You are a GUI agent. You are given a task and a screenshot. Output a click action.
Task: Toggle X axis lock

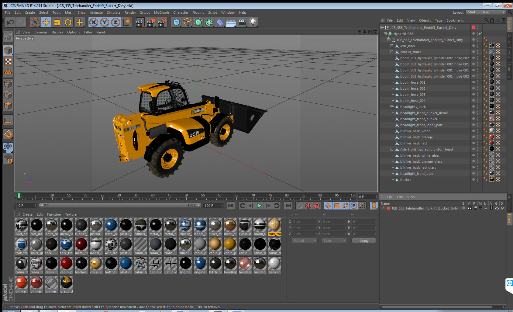click(x=94, y=22)
